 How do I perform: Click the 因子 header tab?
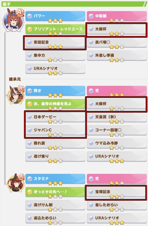coord(7,4)
